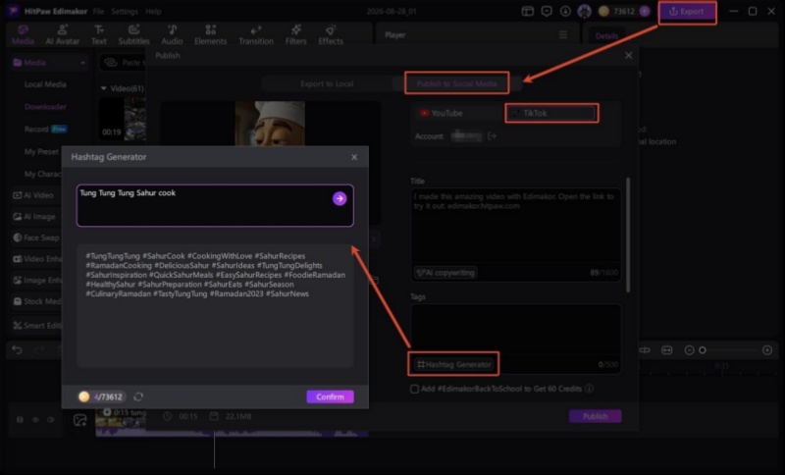Zoom out the timeline with minus icon
The image size is (785, 475).
tap(689, 350)
